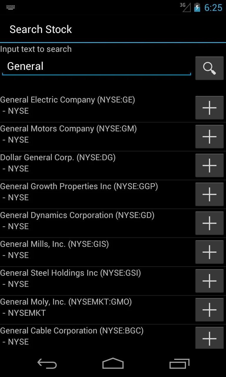Go to Android home screen button
Image resolution: width=226 pixels, height=377 pixels.
pyautogui.click(x=113, y=364)
